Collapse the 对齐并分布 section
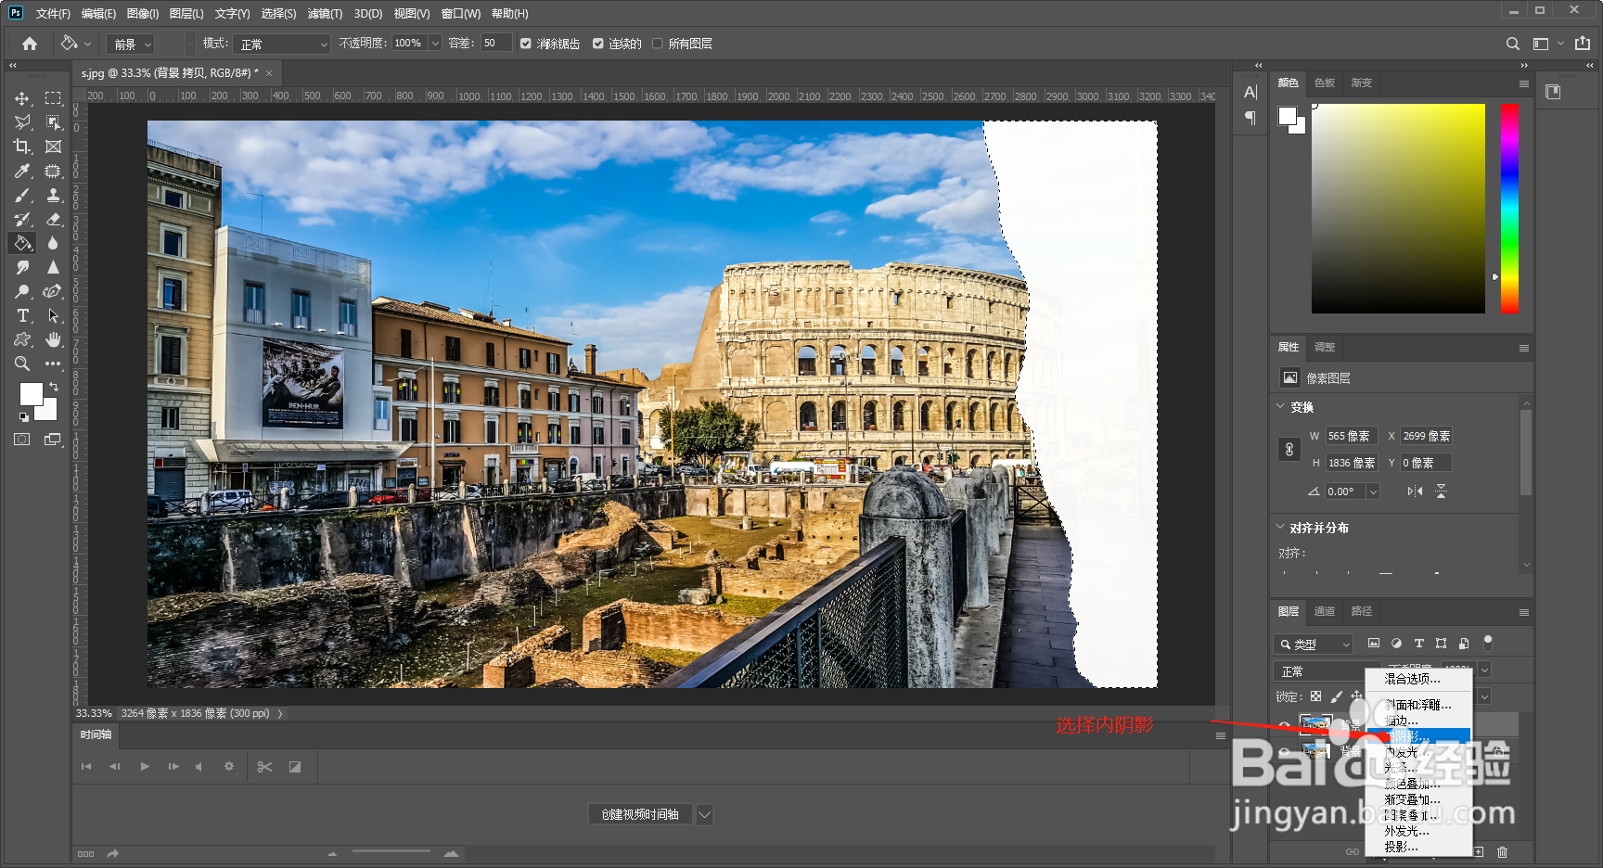The width and height of the screenshot is (1603, 868). click(x=1281, y=527)
